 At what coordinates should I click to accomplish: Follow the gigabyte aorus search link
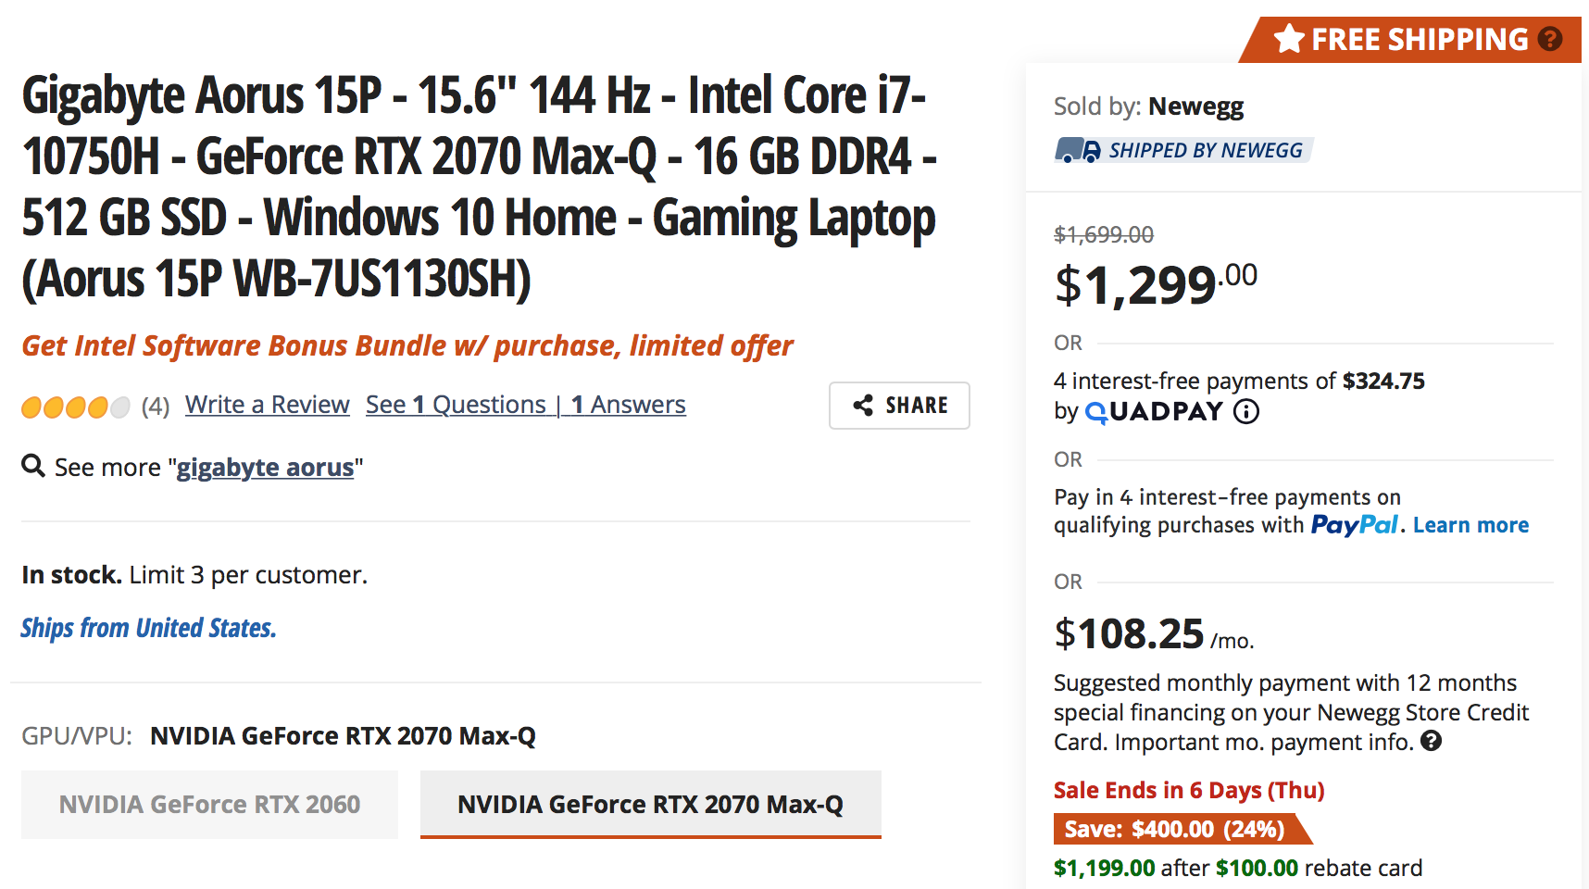pos(266,468)
